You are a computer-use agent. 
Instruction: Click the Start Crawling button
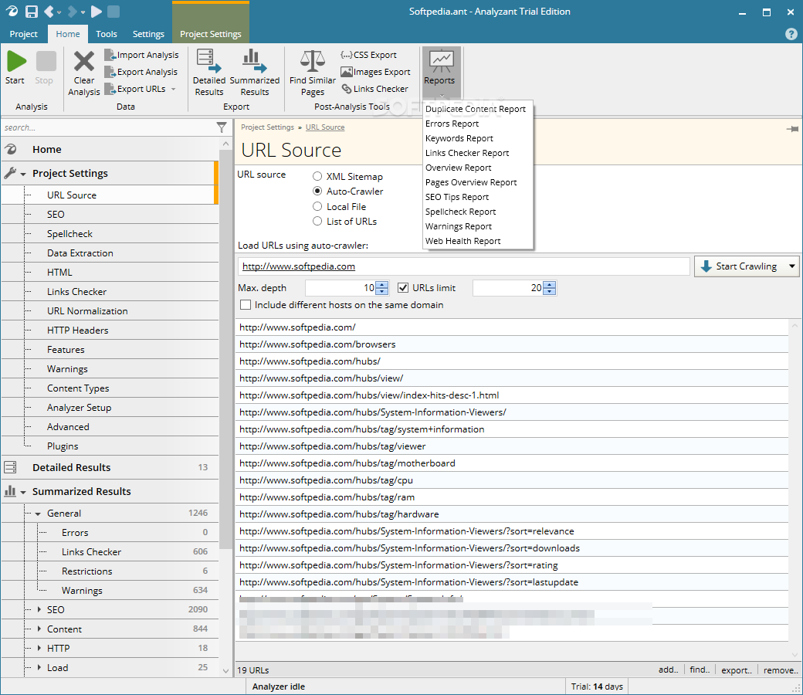(x=740, y=266)
